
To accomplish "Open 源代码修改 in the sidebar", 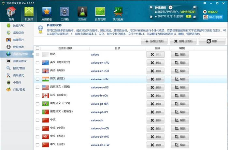I will click(19, 61).
